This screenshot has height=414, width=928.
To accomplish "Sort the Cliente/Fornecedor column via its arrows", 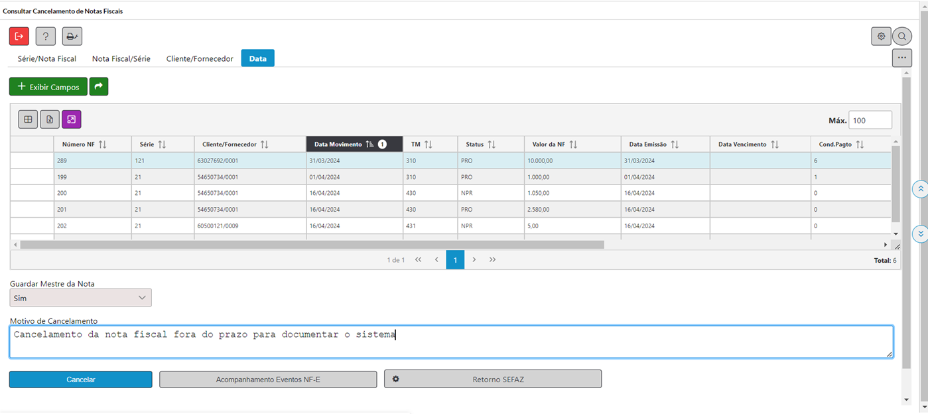I will 264,144.
